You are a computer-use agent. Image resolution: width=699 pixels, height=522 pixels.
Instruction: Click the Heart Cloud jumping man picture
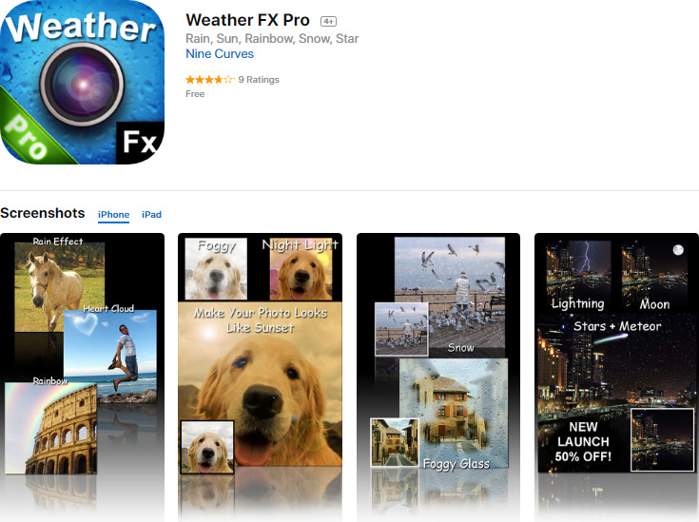pyautogui.click(x=110, y=355)
